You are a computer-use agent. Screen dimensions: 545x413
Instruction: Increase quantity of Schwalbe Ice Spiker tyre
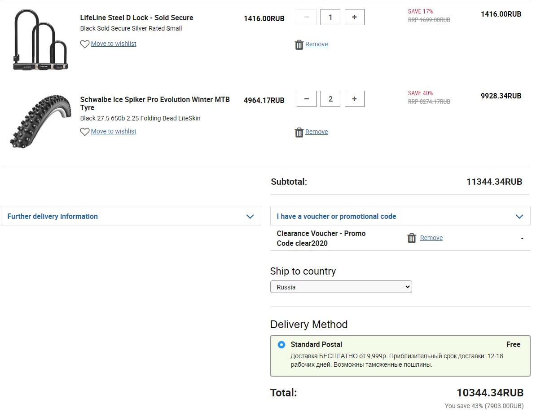click(x=355, y=99)
